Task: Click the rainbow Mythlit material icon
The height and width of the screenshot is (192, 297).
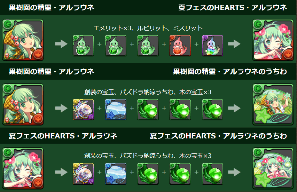Action: 212,46
